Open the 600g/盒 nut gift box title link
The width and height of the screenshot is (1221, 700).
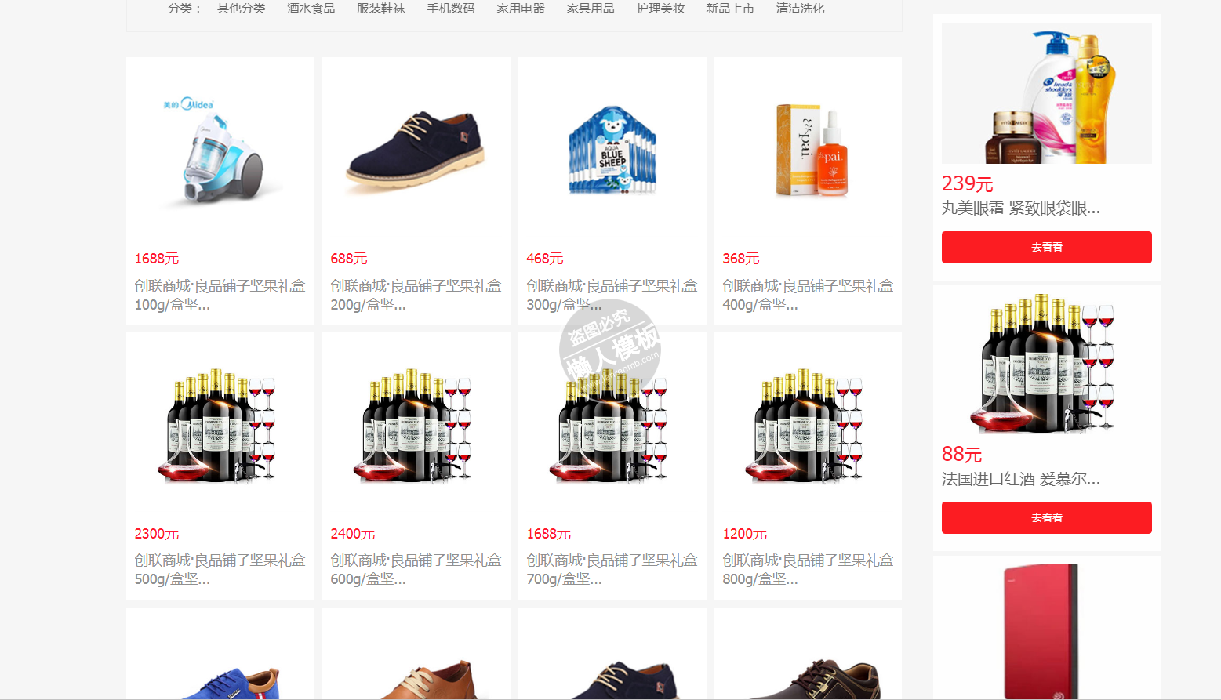[416, 570]
